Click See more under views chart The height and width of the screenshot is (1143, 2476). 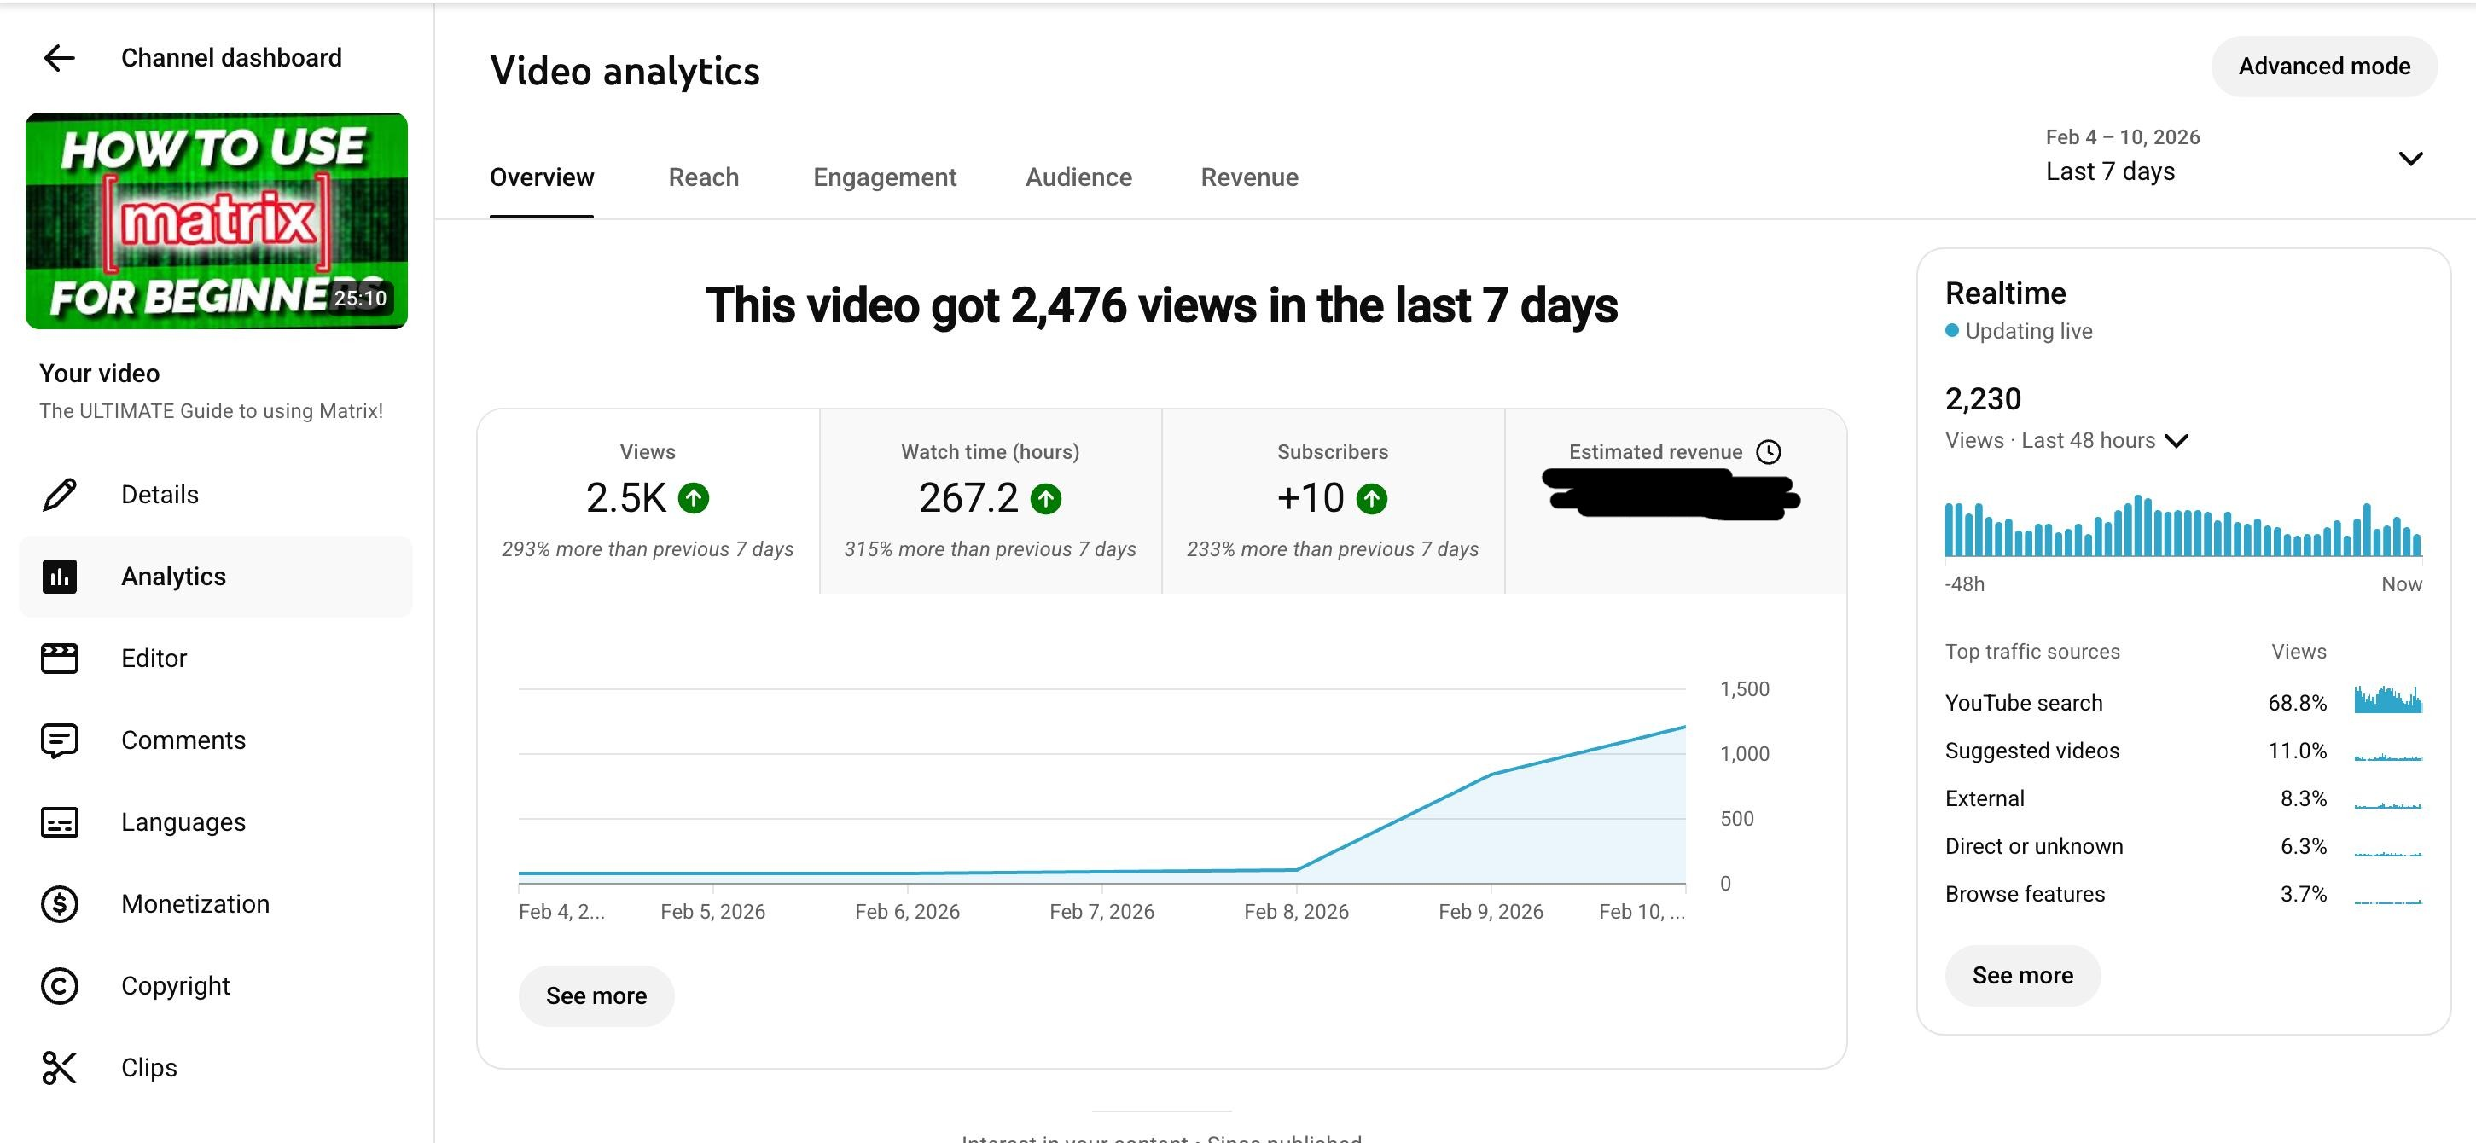[596, 996]
